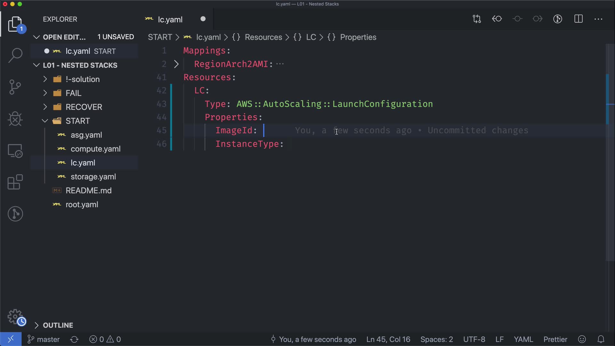
Task: Open the Run and Debug view
Action: (15, 119)
